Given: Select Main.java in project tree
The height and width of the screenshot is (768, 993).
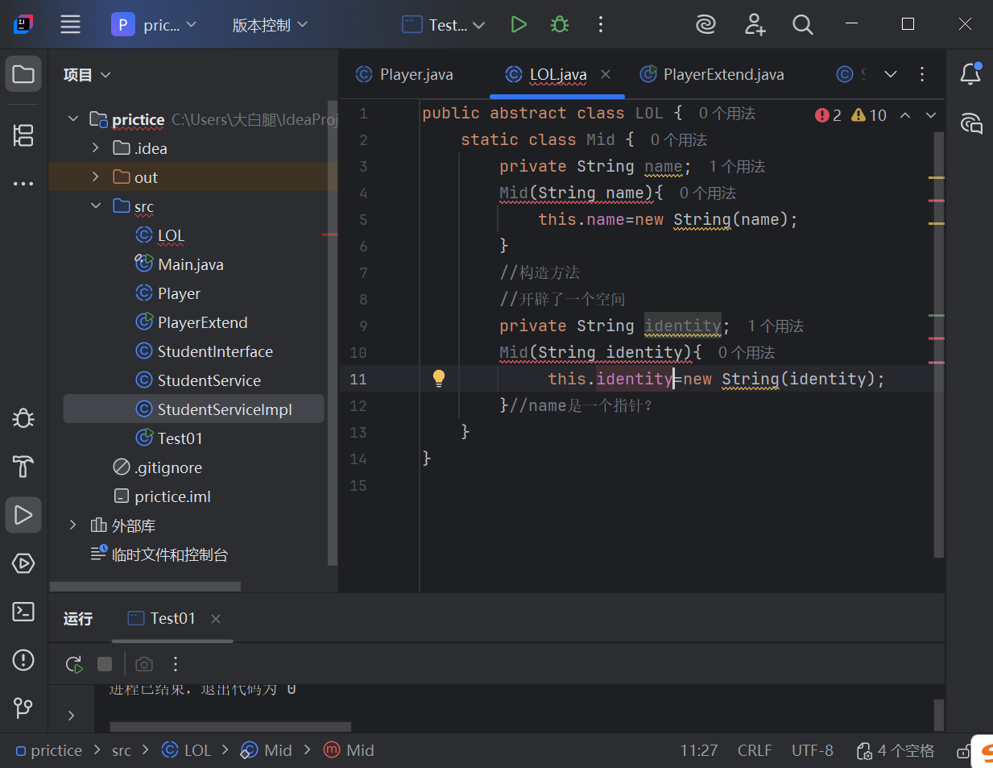Looking at the screenshot, I should pyautogui.click(x=179, y=264).
